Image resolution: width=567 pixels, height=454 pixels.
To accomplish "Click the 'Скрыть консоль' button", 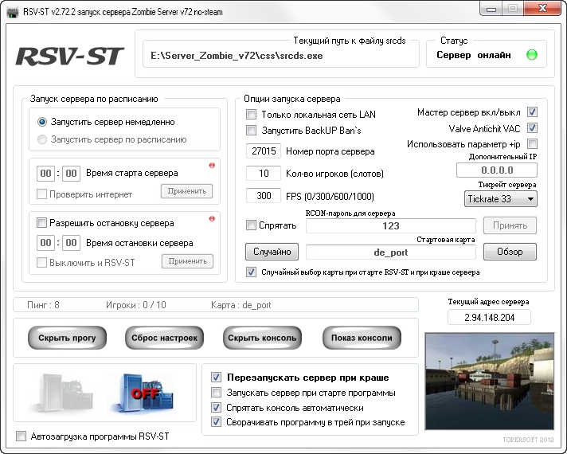I will coord(262,338).
